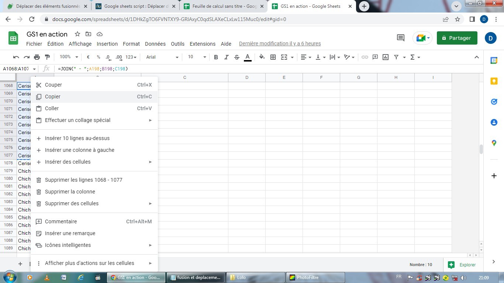
Task: Choose Insérer une remarque
Action: click(94, 233)
